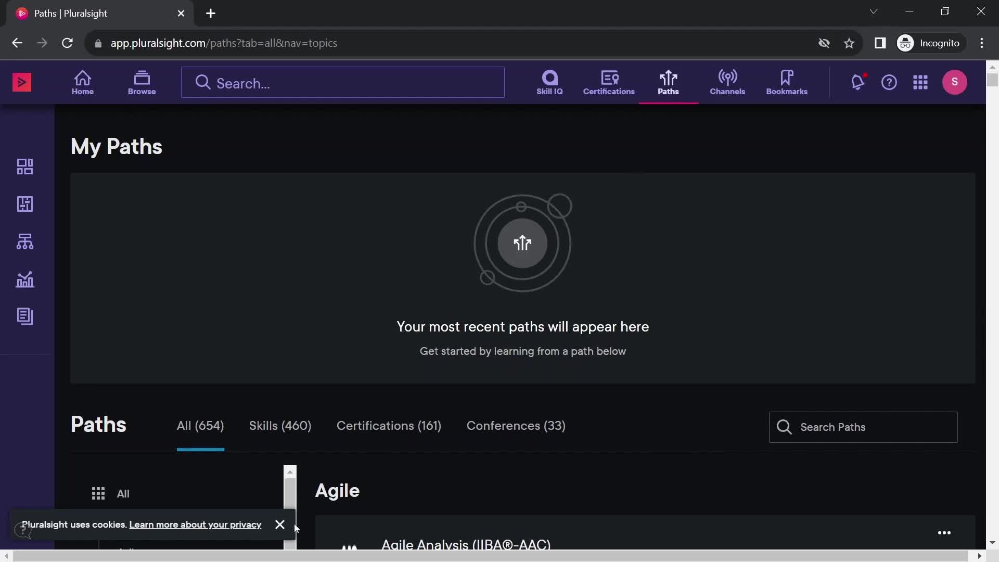
Task: Click the notification bell icon
Action: tap(857, 82)
